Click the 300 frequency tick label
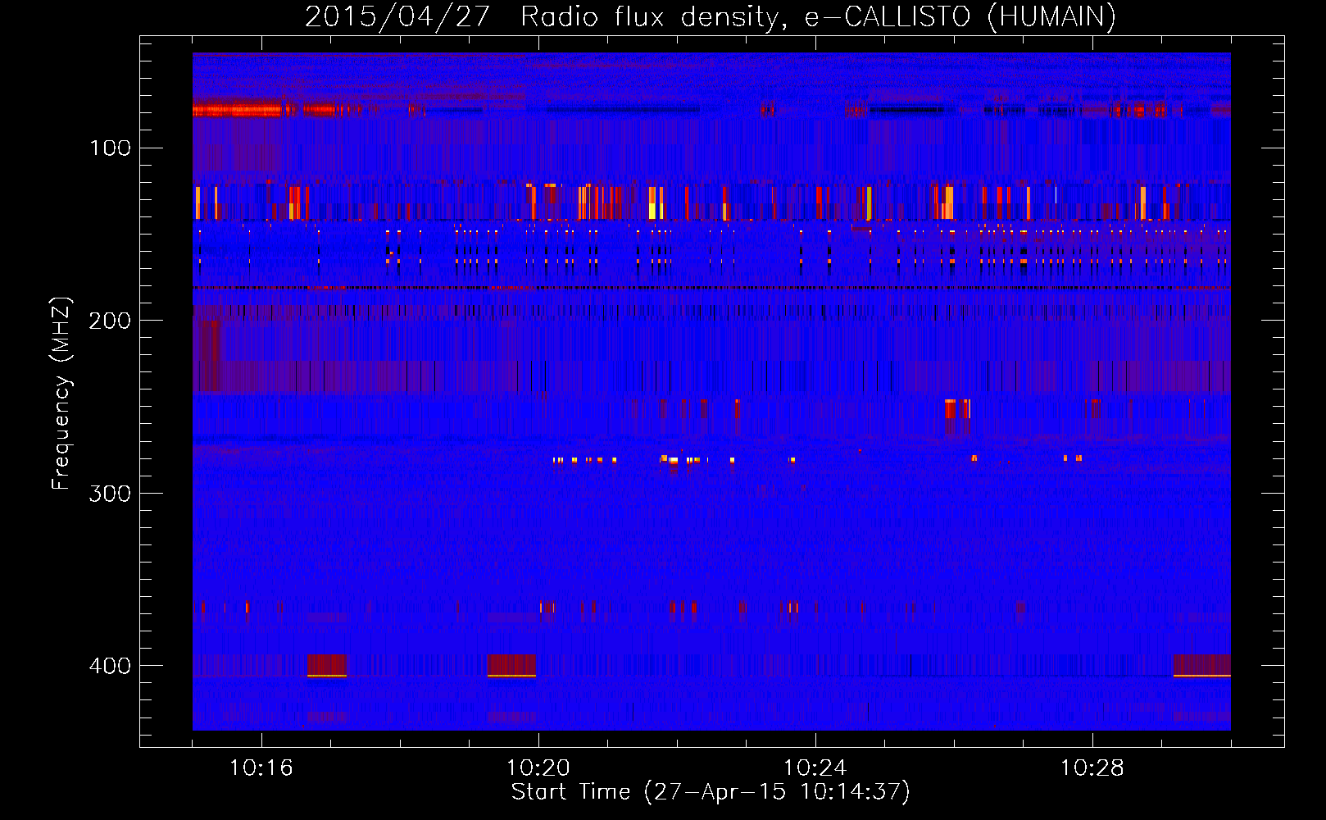Viewport: 1326px width, 820px height. point(110,493)
